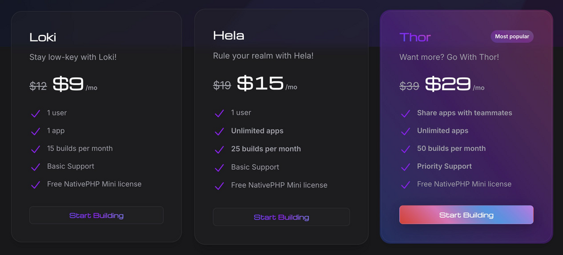Click the Start Building button under Loki
Image resolution: width=563 pixels, height=255 pixels.
point(96,216)
